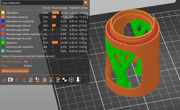The height and width of the screenshot is (110, 180).
Task: Toggle the wipe moves hand icon
Action: [x=11, y=80]
